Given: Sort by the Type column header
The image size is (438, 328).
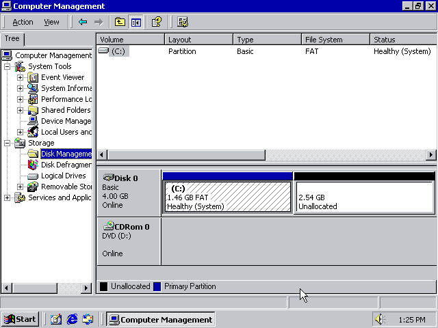Looking at the screenshot, I should pyautogui.click(x=268, y=40).
